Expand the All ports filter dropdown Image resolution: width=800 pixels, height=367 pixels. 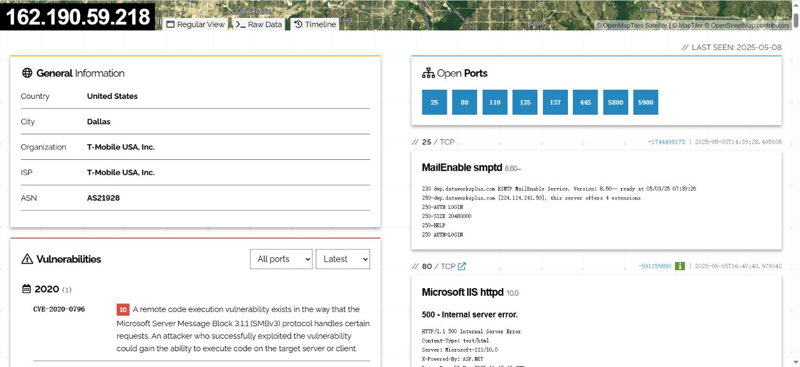[x=281, y=259]
